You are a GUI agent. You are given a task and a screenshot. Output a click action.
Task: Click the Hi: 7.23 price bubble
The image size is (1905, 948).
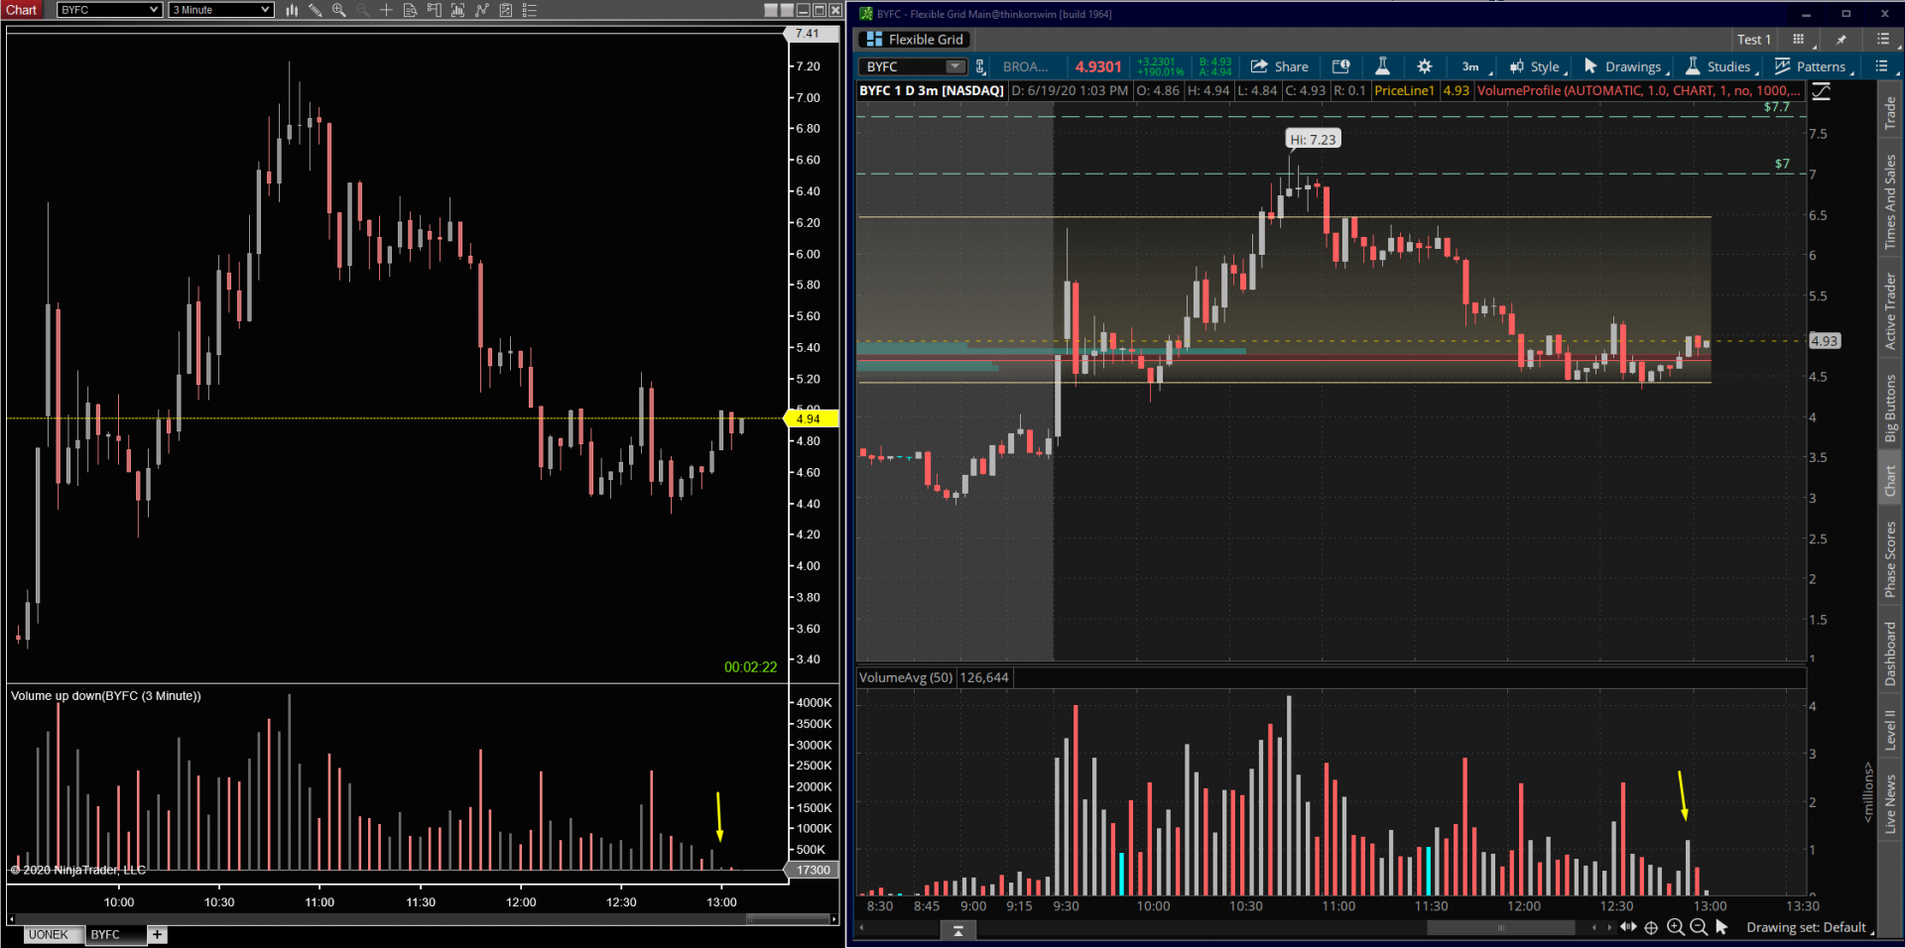(1313, 139)
